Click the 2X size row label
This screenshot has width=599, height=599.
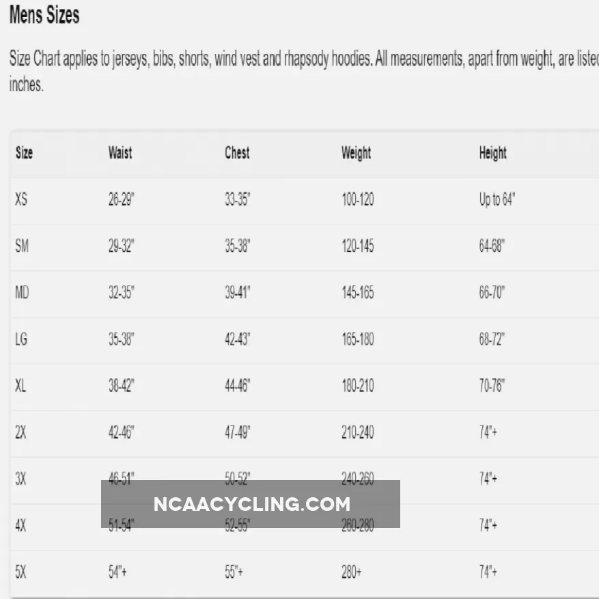click(20, 432)
